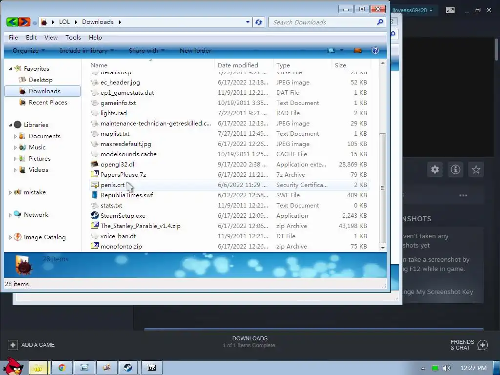Select Desktop in Favorites
Screen dimensions: 500x375
(41, 80)
